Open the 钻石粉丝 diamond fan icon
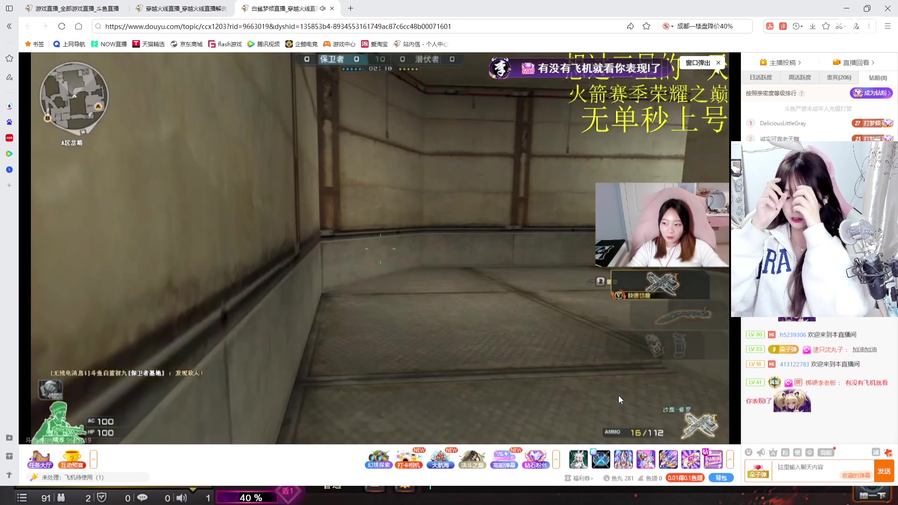 tap(536, 459)
